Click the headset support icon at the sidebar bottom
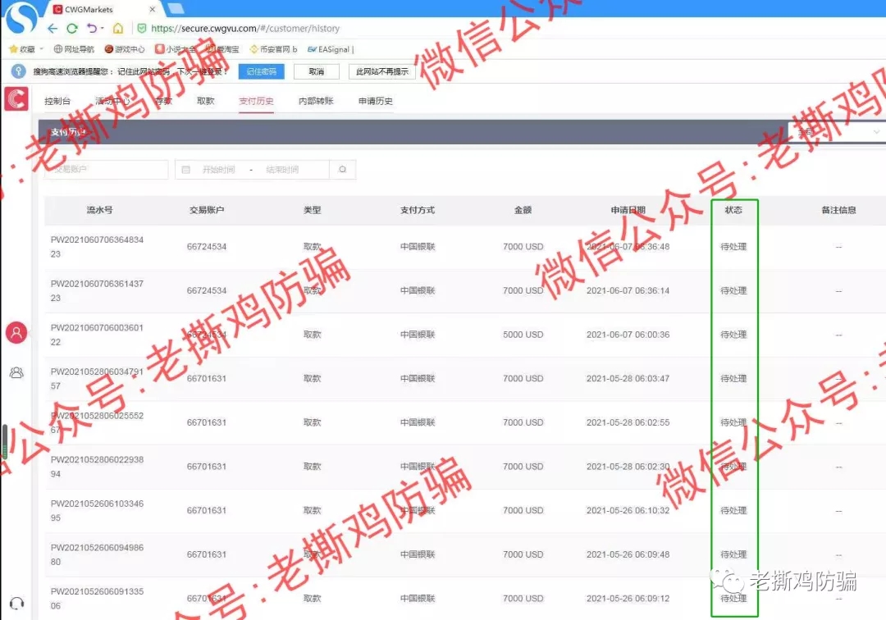The image size is (886, 620). 17,603
